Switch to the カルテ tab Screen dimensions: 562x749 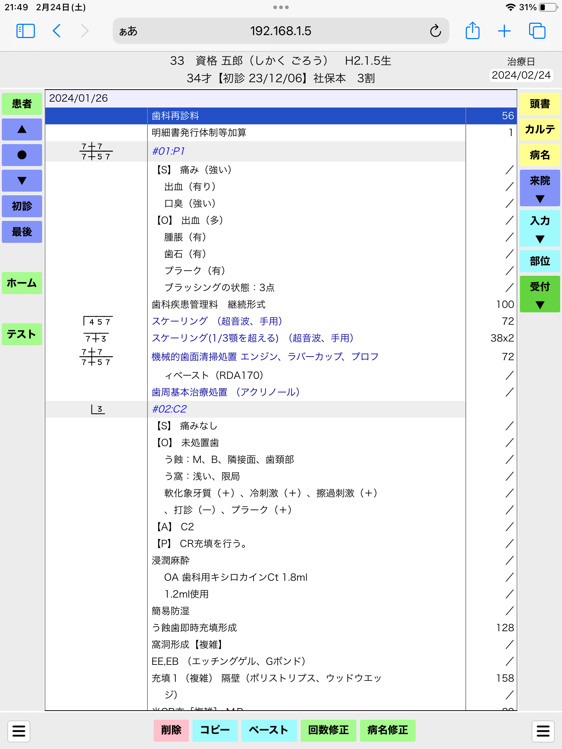[x=540, y=129]
